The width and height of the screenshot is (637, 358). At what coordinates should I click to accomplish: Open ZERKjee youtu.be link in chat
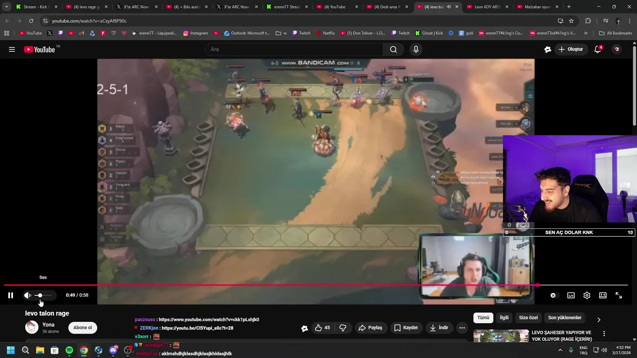[198, 328]
